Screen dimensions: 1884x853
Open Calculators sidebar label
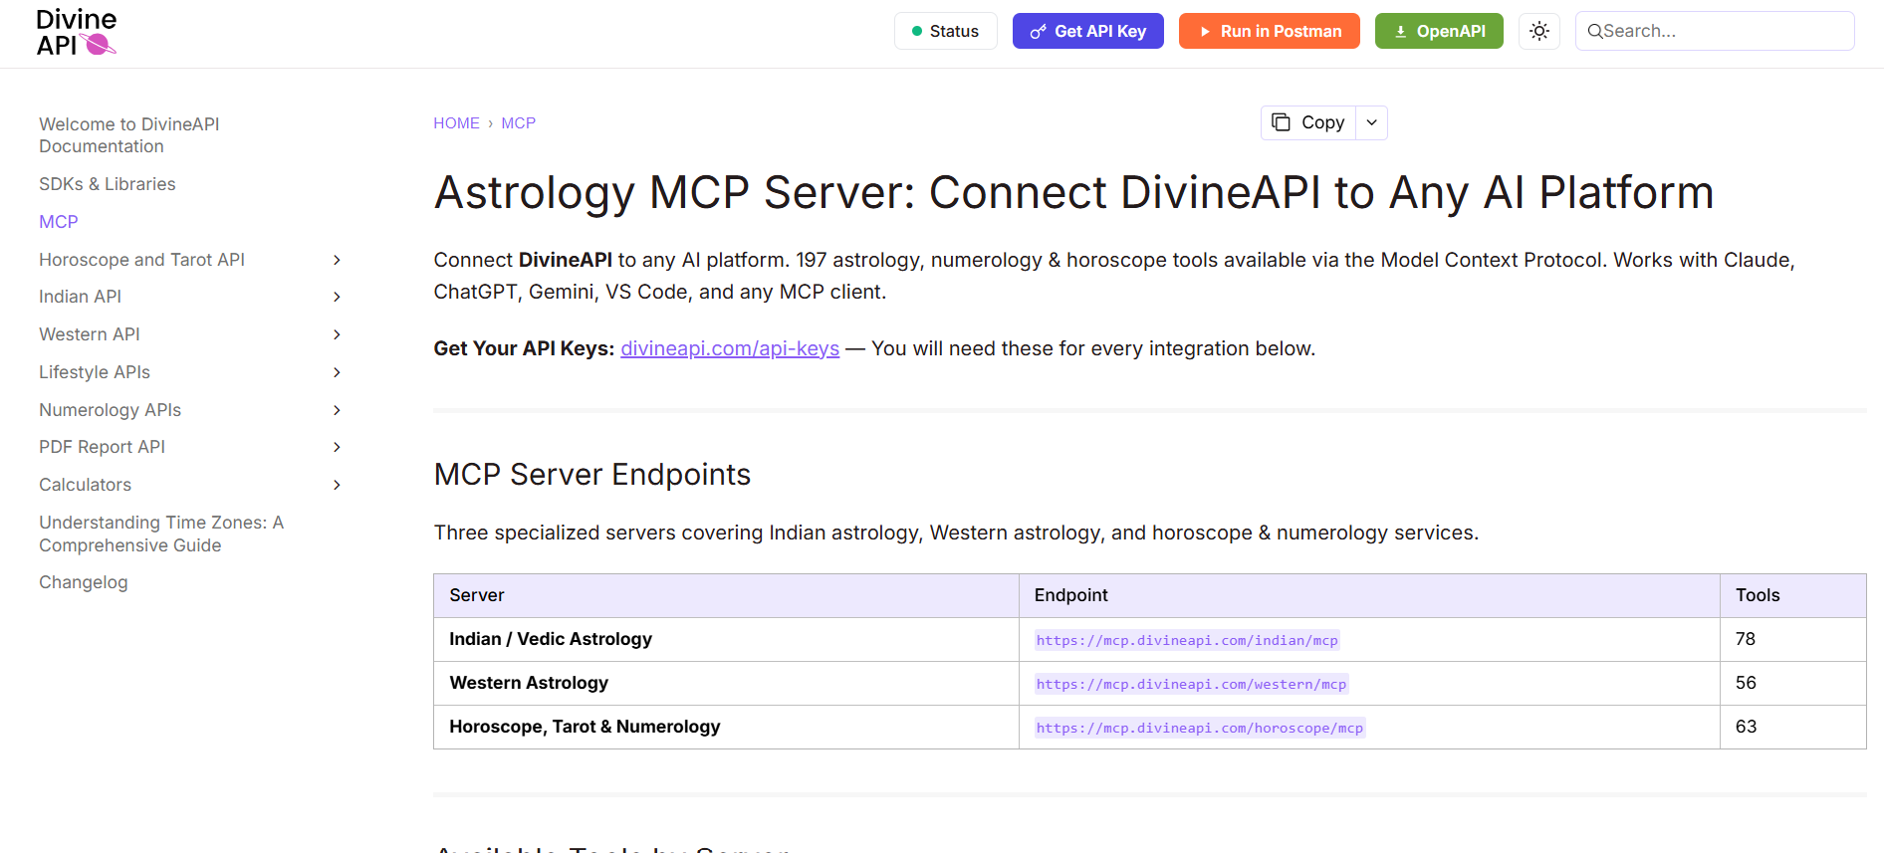pos(85,485)
